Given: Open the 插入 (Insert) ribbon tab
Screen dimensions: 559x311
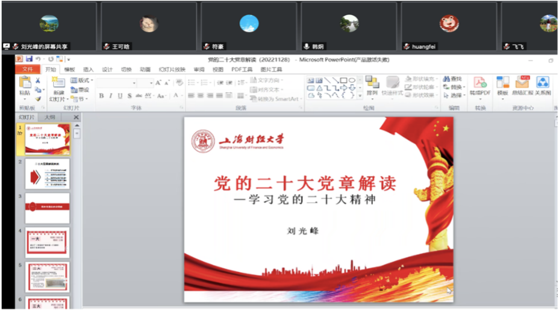Looking at the screenshot, I should 89,69.
